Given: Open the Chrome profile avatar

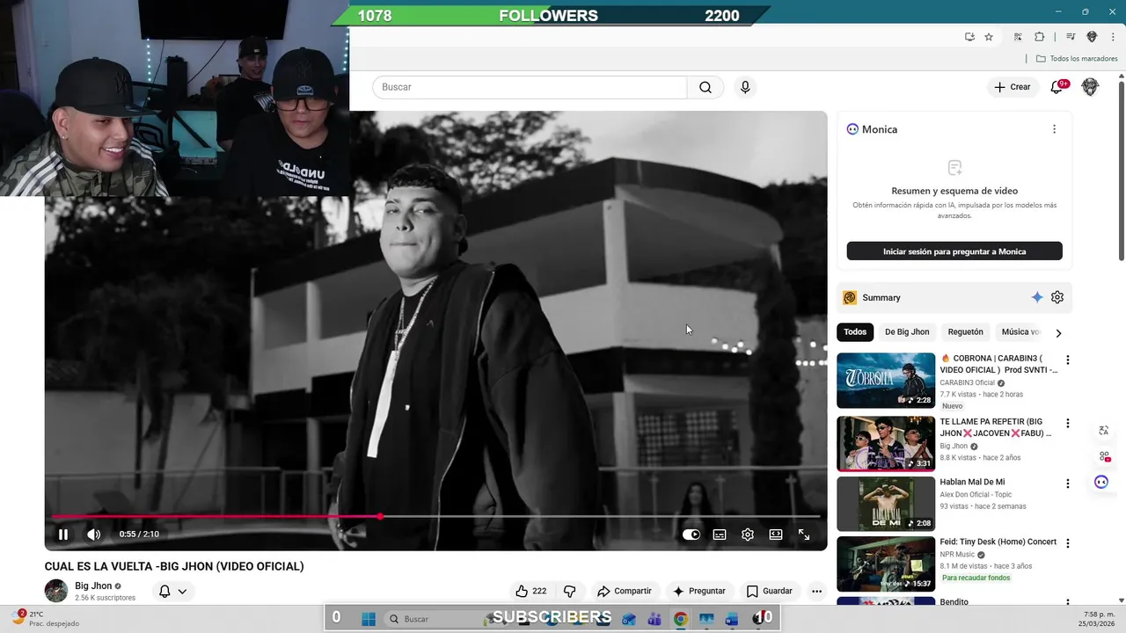Looking at the screenshot, I should (1092, 37).
